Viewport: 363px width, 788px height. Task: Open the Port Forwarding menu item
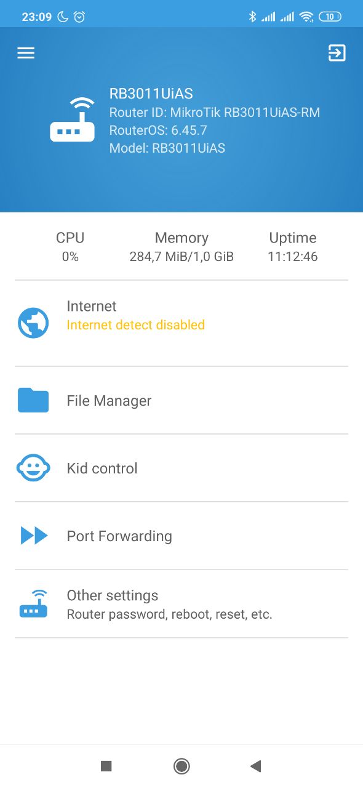tap(181, 536)
